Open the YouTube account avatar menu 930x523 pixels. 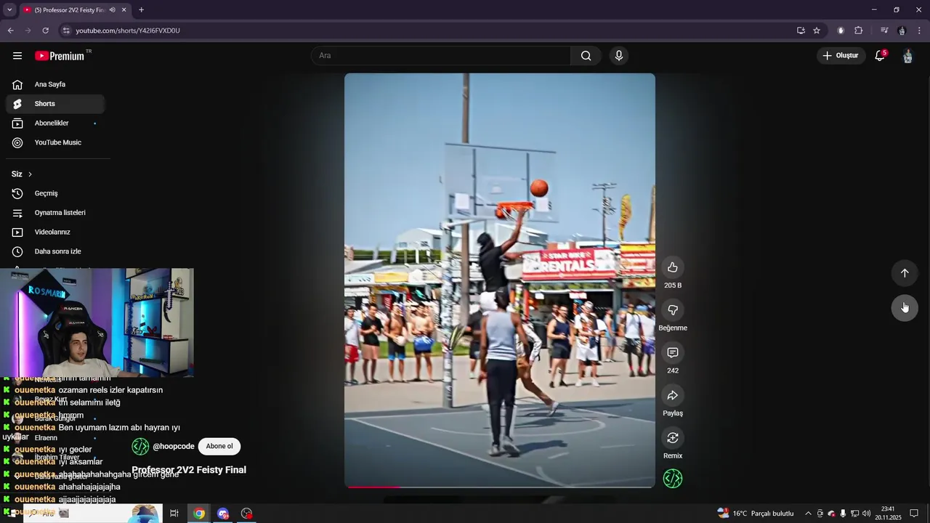point(907,56)
